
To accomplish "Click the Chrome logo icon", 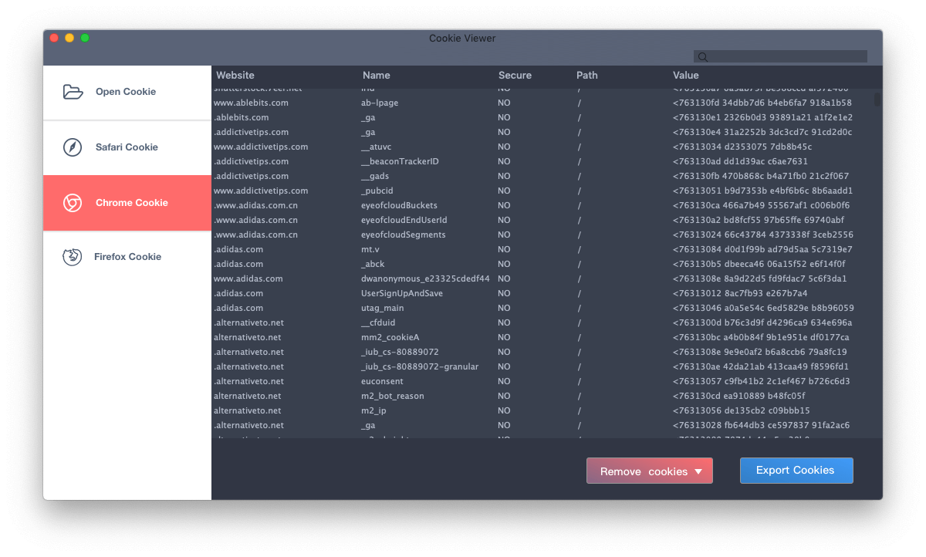I will [73, 203].
